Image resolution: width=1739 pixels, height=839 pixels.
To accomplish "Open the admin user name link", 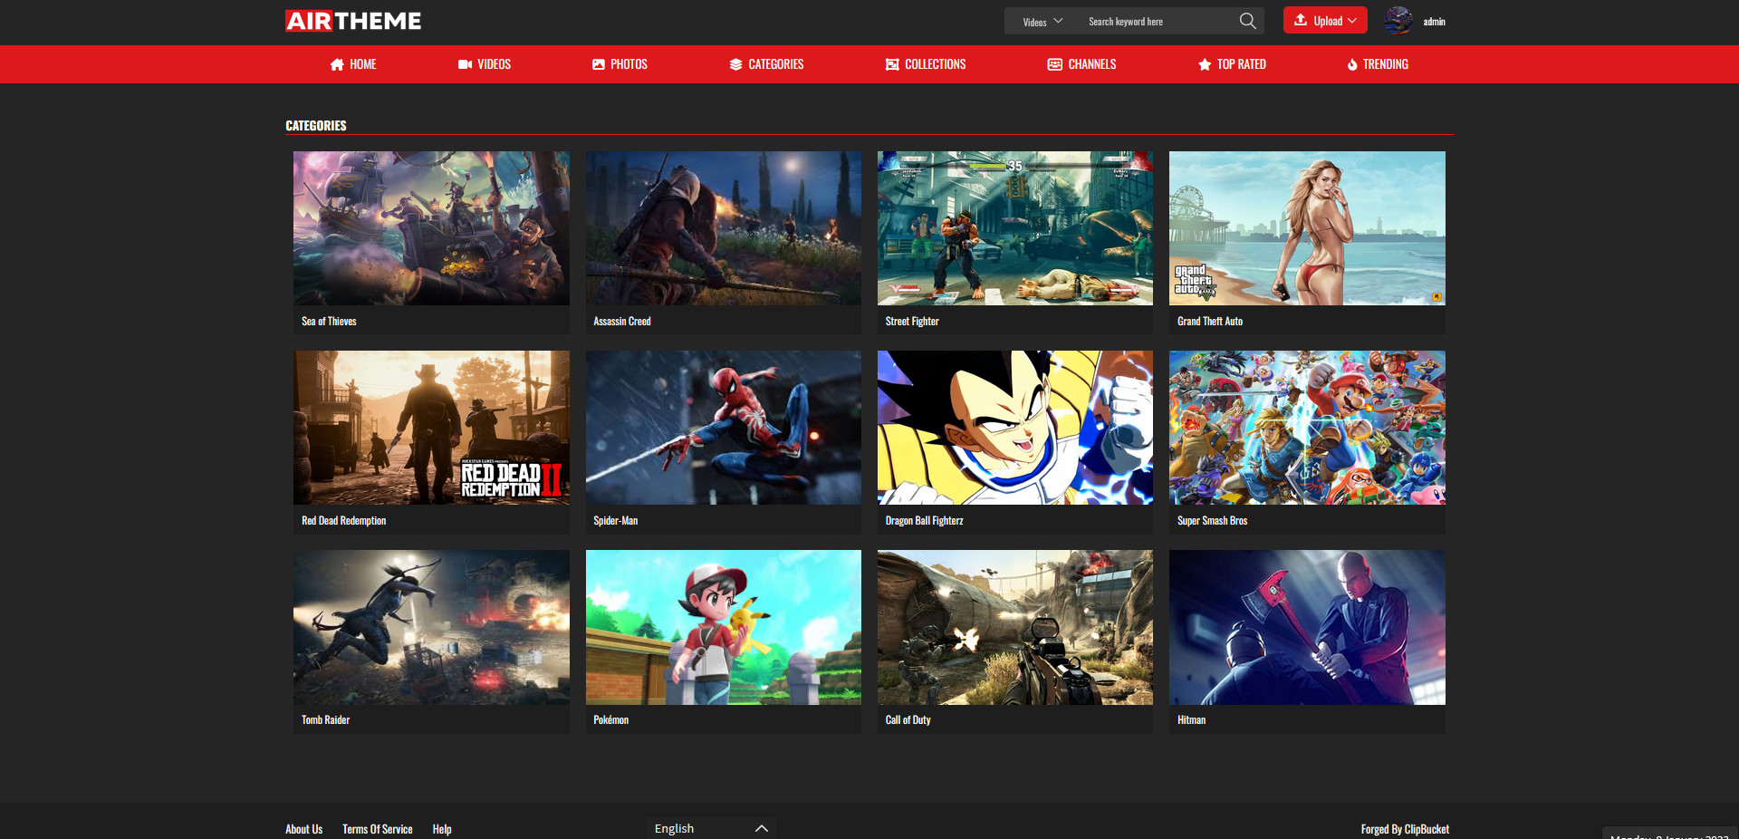I will pyautogui.click(x=1434, y=22).
